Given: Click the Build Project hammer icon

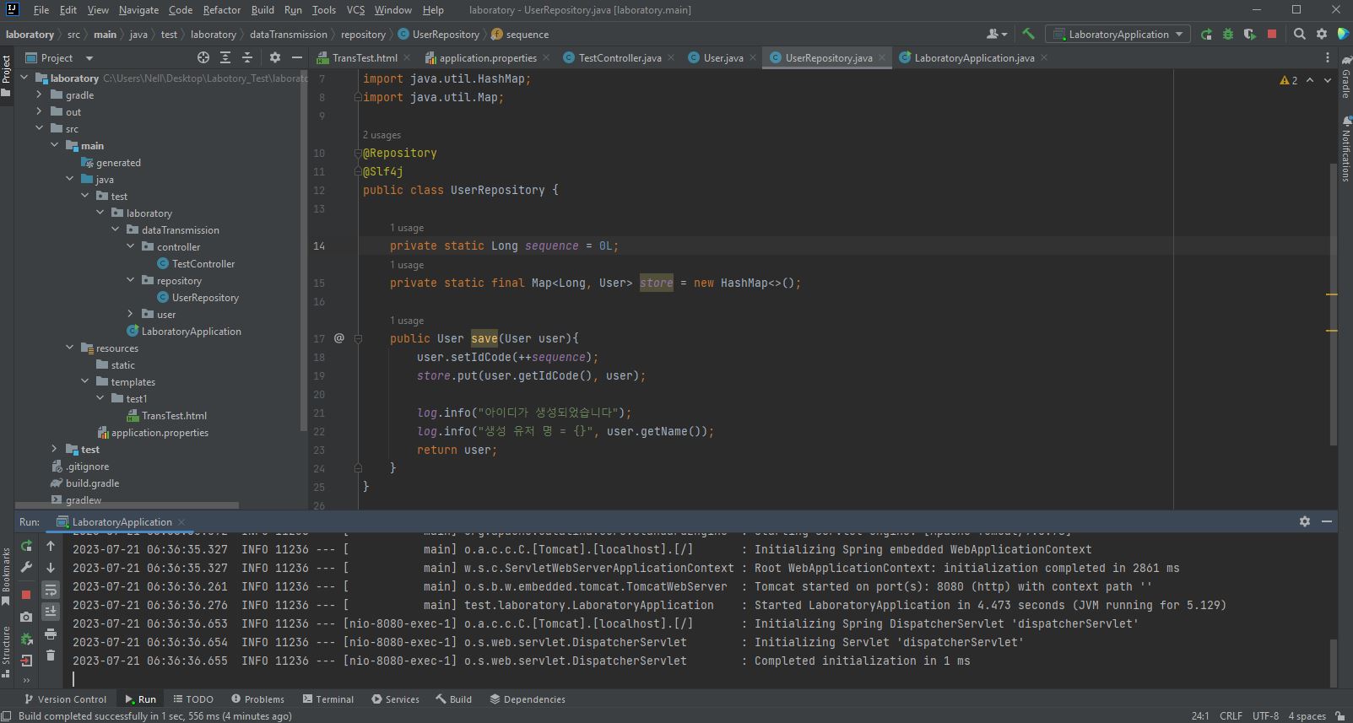Looking at the screenshot, I should coord(1028,34).
